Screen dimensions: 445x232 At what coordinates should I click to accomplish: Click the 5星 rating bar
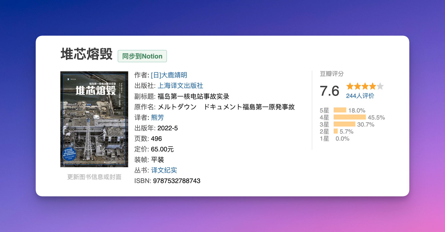[340, 110]
